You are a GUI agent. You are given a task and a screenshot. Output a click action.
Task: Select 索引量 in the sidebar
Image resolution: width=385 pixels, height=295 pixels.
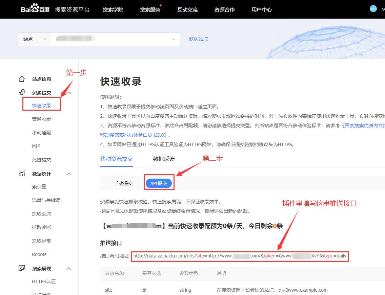39,187
